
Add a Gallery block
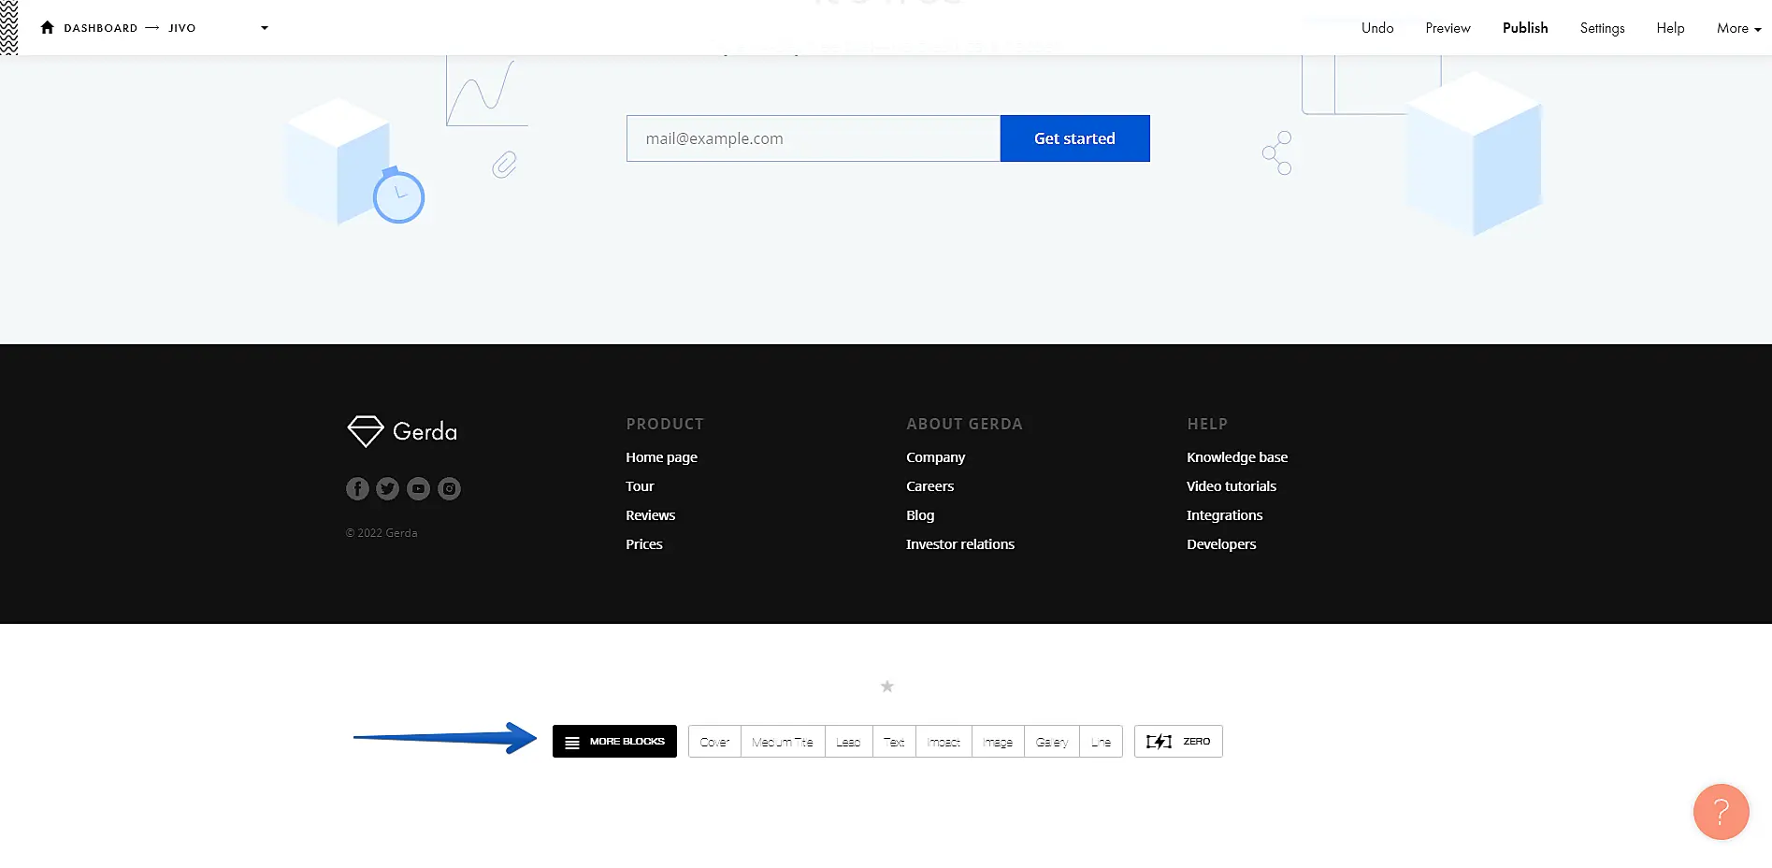click(1052, 742)
